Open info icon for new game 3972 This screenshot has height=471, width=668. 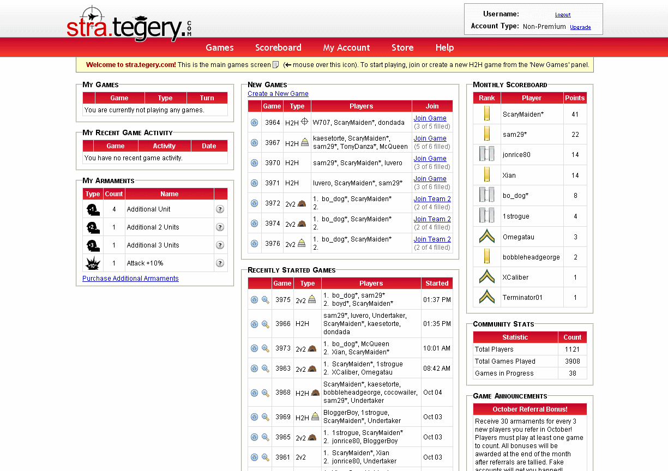pyautogui.click(x=254, y=203)
